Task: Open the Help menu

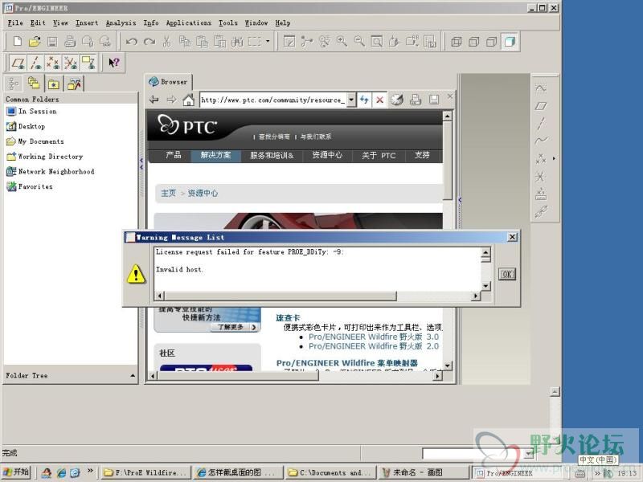Action: pyautogui.click(x=283, y=23)
